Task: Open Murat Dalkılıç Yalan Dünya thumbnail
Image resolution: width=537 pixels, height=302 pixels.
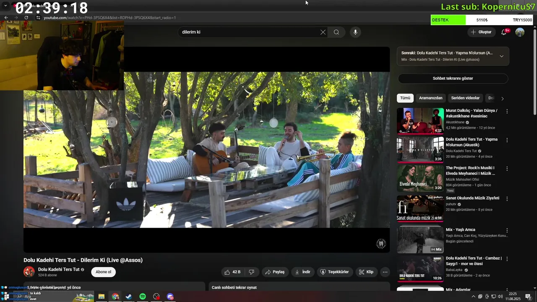Action: pos(420,121)
